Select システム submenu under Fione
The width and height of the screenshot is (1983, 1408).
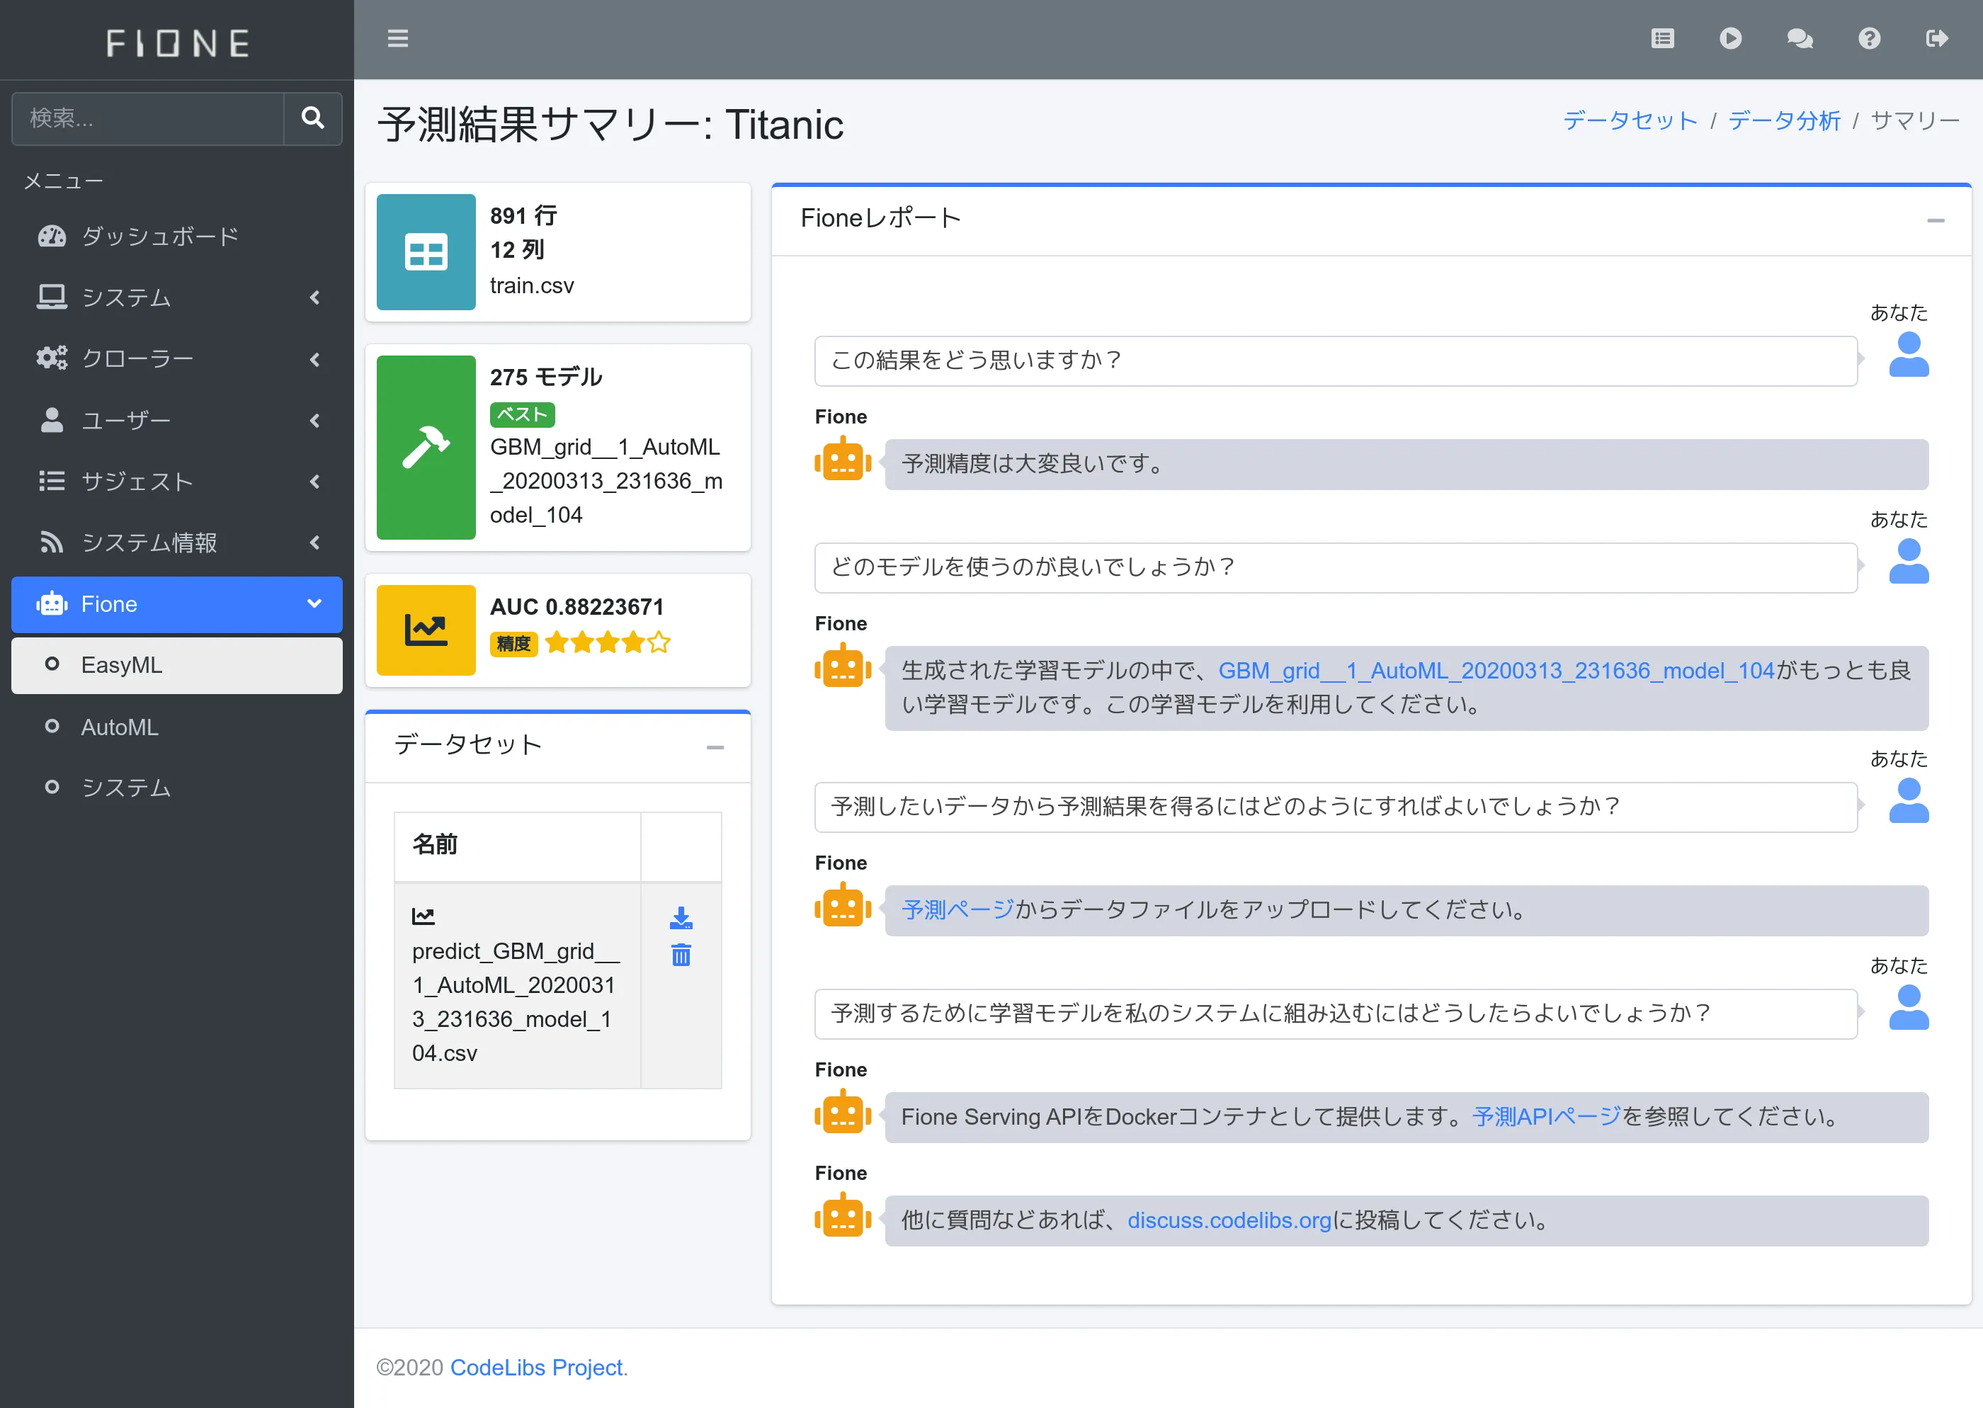177,788
